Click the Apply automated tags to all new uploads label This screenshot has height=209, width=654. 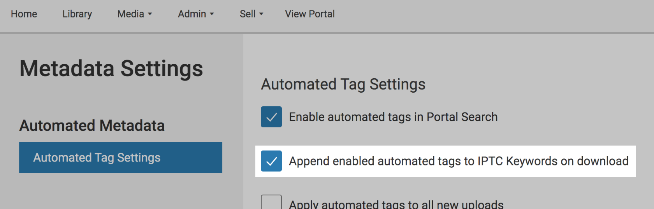tap(396, 204)
